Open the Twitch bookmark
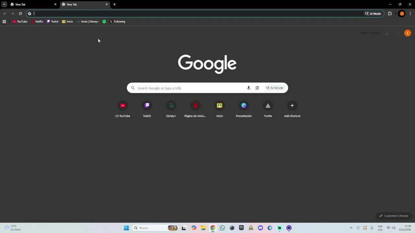This screenshot has height=233, width=415. click(x=53, y=22)
